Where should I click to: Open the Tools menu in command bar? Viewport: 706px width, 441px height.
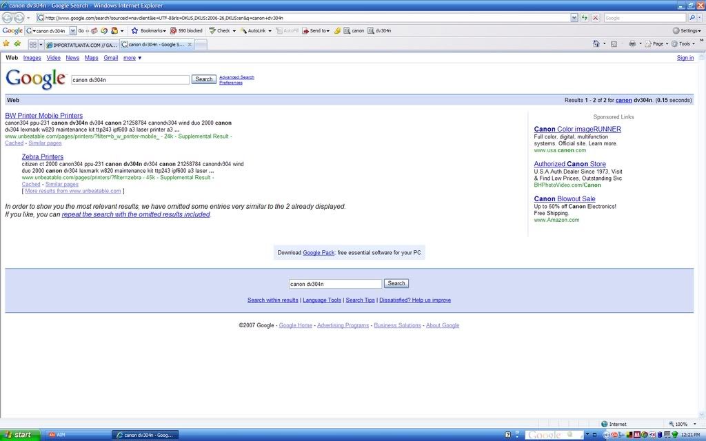[x=683, y=43]
